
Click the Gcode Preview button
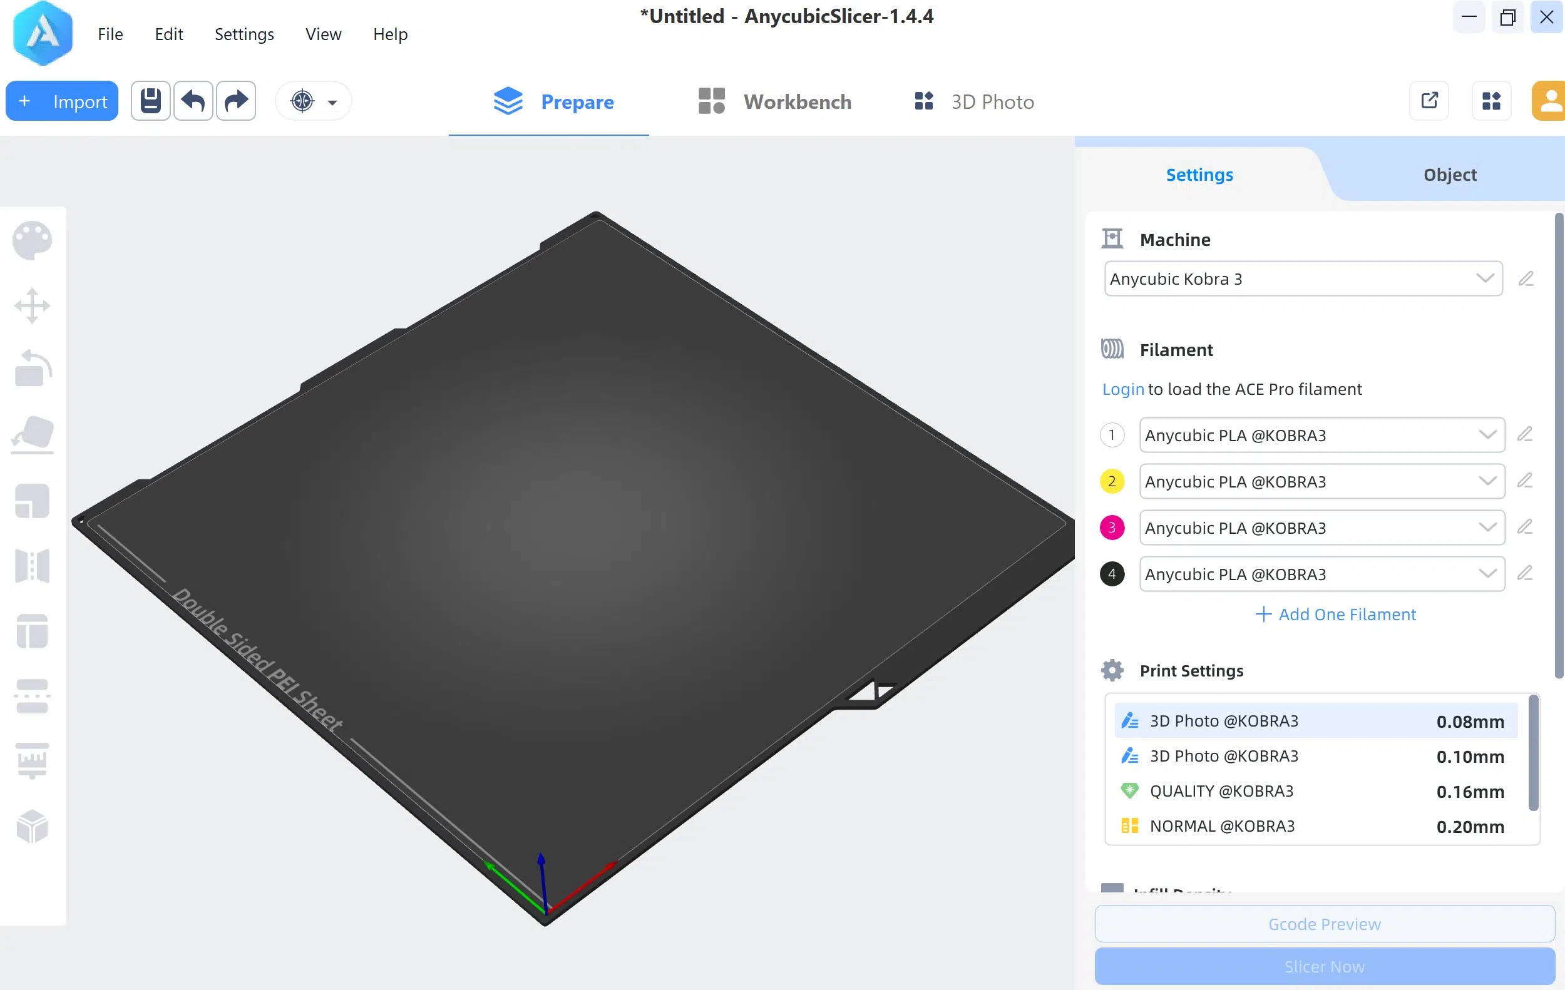pyautogui.click(x=1324, y=923)
